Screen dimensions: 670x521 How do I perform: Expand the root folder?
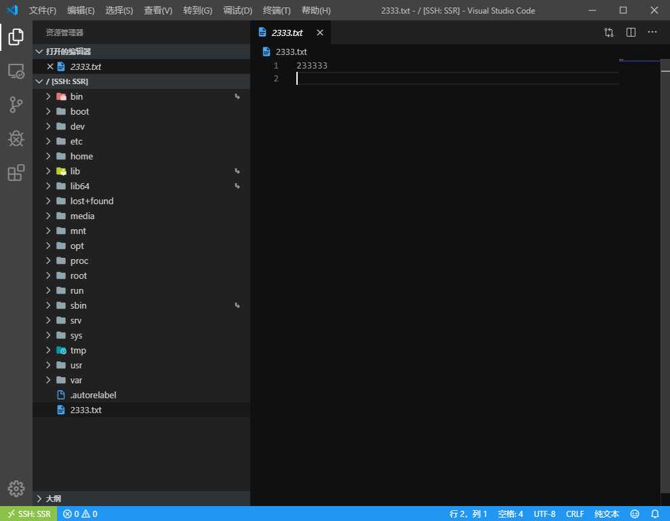click(x=142, y=276)
